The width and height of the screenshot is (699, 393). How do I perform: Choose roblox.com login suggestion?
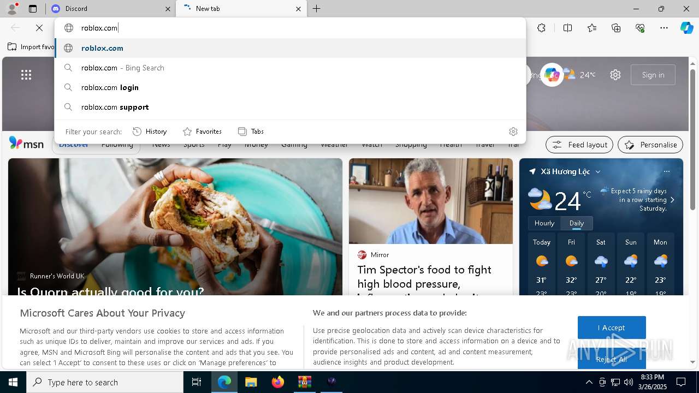(290, 87)
